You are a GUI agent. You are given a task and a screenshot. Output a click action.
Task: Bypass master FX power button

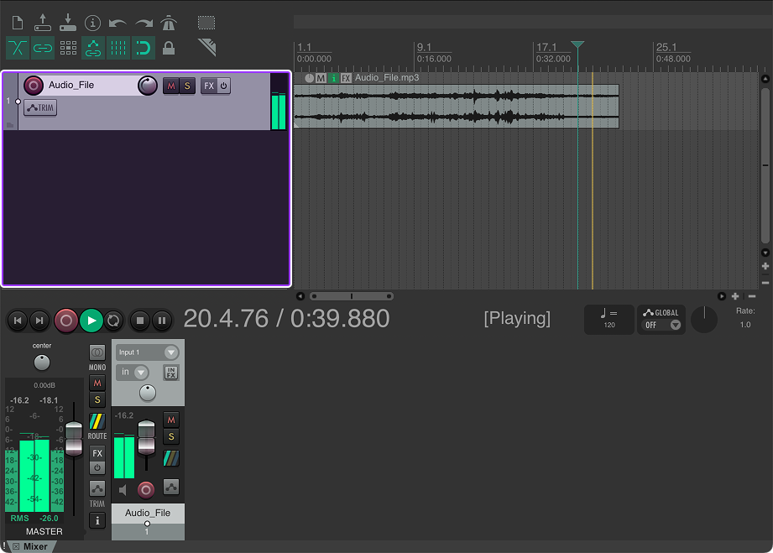[97, 467]
